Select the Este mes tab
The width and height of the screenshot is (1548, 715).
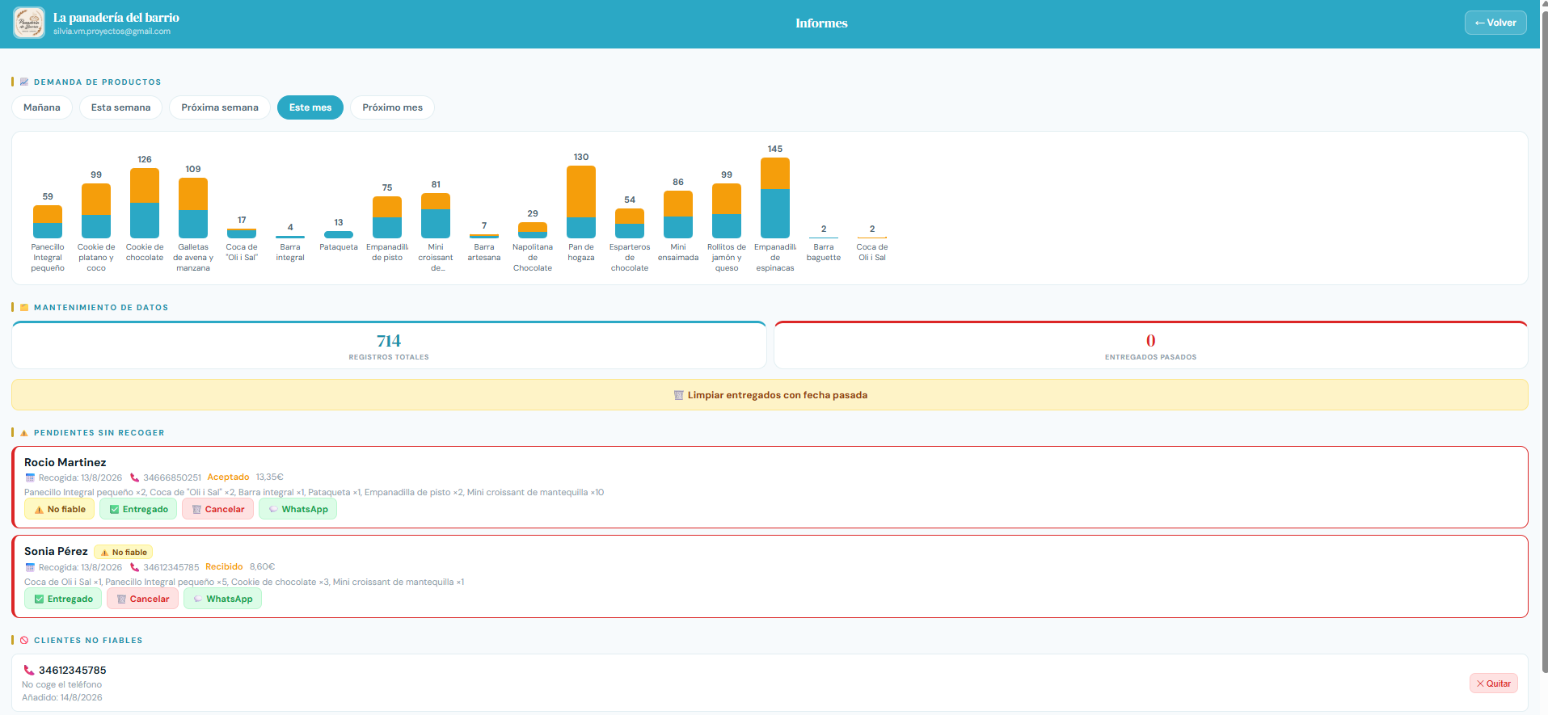click(x=310, y=107)
